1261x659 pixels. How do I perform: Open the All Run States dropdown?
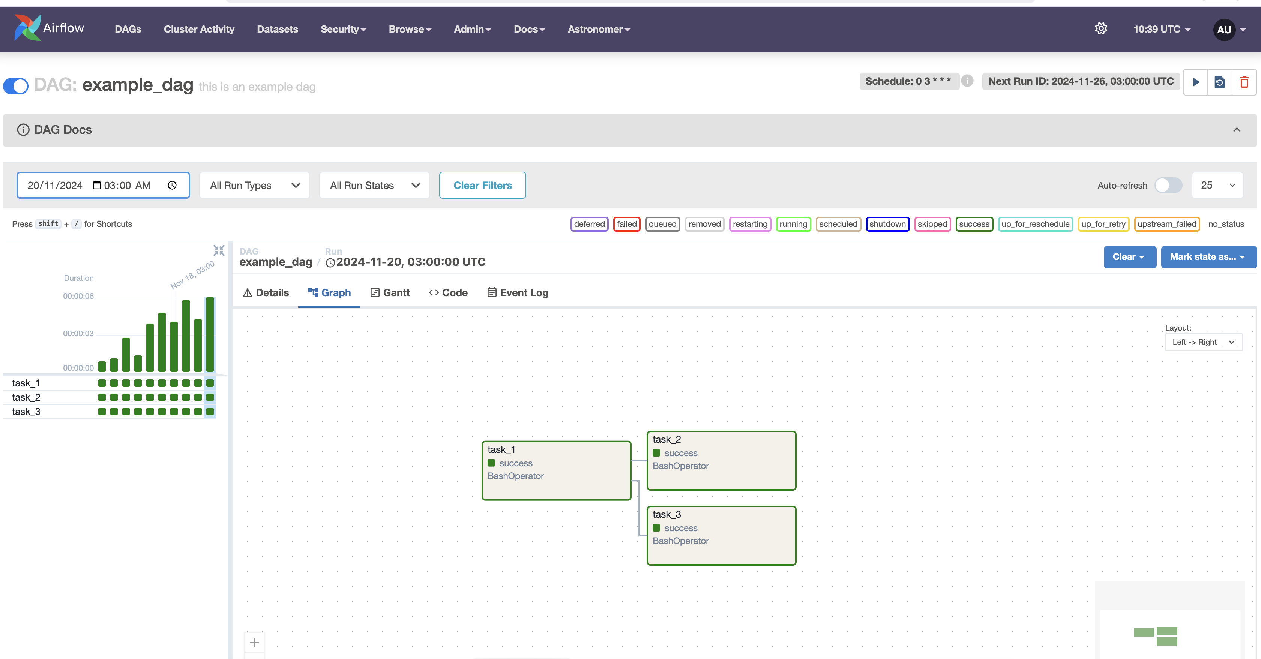374,186
